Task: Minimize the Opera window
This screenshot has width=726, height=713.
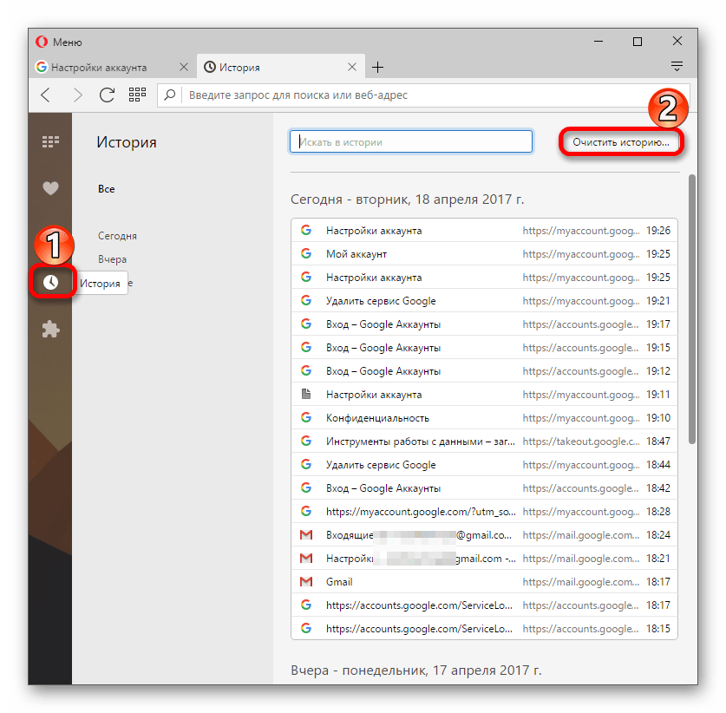Action: (x=598, y=42)
